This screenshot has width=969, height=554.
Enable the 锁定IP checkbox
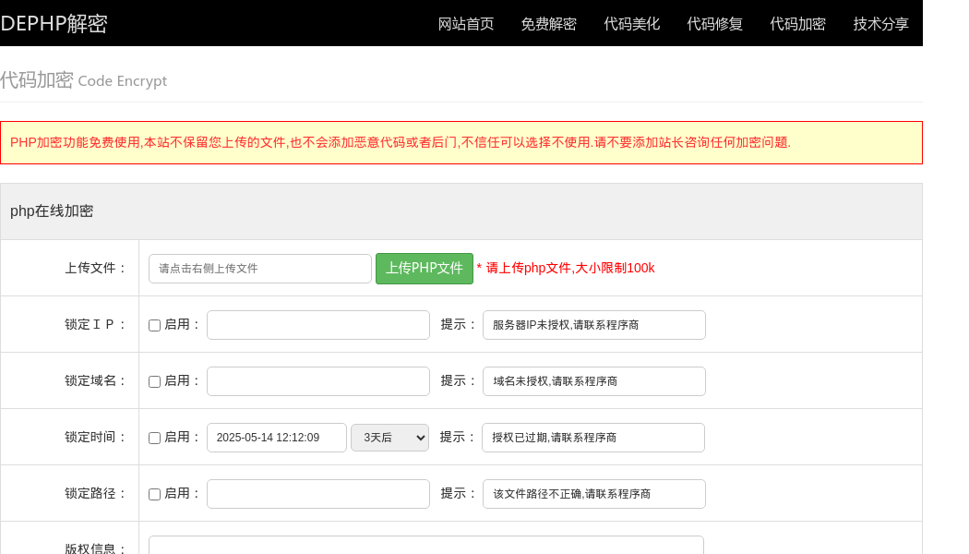[155, 326]
